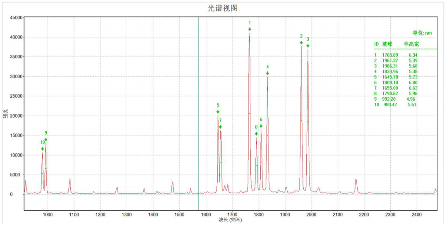The image size is (447, 227).
Task: Click peak marker arrow labeled 9
Action: tap(46, 140)
